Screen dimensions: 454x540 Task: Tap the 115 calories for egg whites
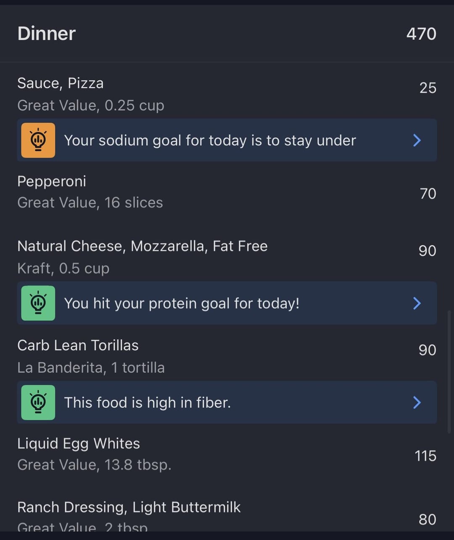[x=425, y=456]
